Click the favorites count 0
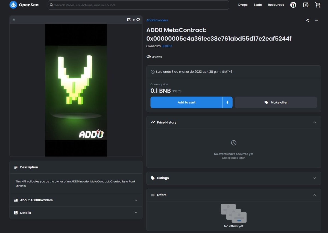The width and height of the screenshot is (328, 233). pos(134,20)
